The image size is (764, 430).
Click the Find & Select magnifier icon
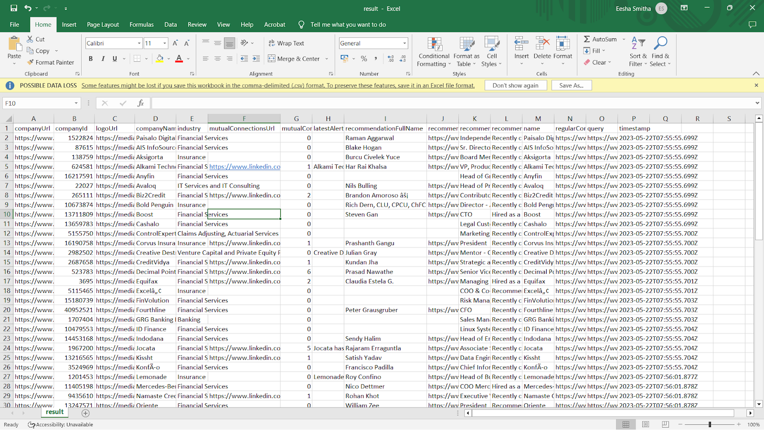(660, 43)
